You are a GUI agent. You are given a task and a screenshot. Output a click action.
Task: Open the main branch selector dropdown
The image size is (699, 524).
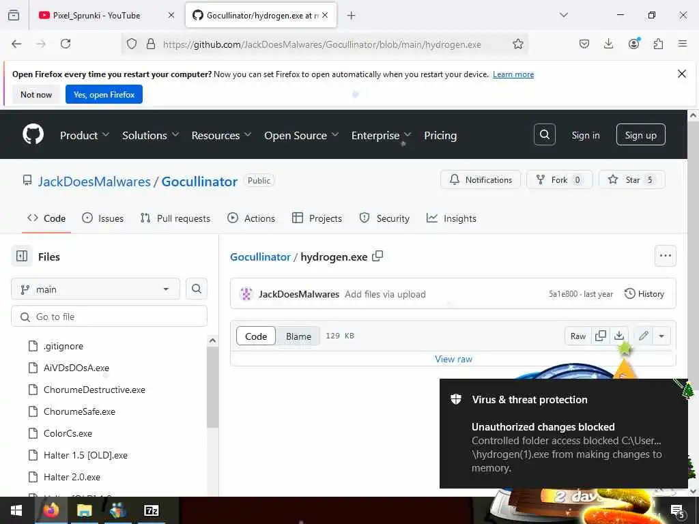[x=96, y=289]
